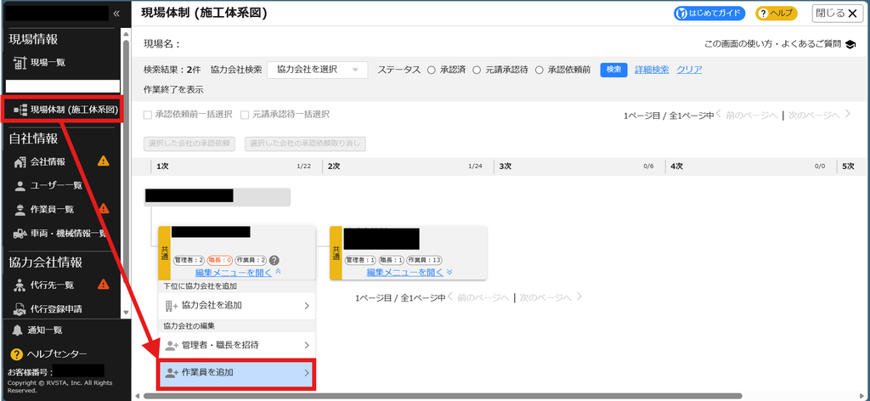Screen dimensions: 870x401
Task: Click the ヘルプセンター question mark icon
Action: [17, 354]
